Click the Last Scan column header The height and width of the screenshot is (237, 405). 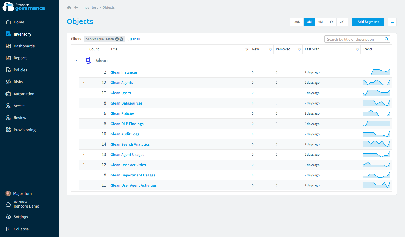point(312,49)
